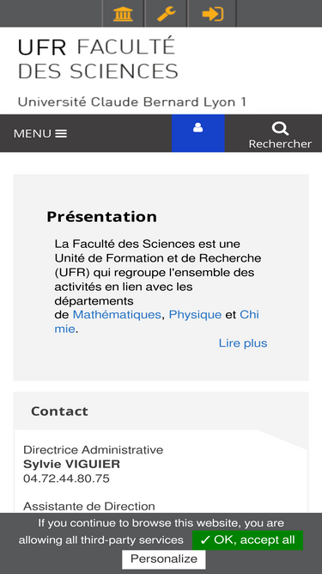Click the Présentation heading
Image resolution: width=322 pixels, height=574 pixels.
[x=102, y=217]
